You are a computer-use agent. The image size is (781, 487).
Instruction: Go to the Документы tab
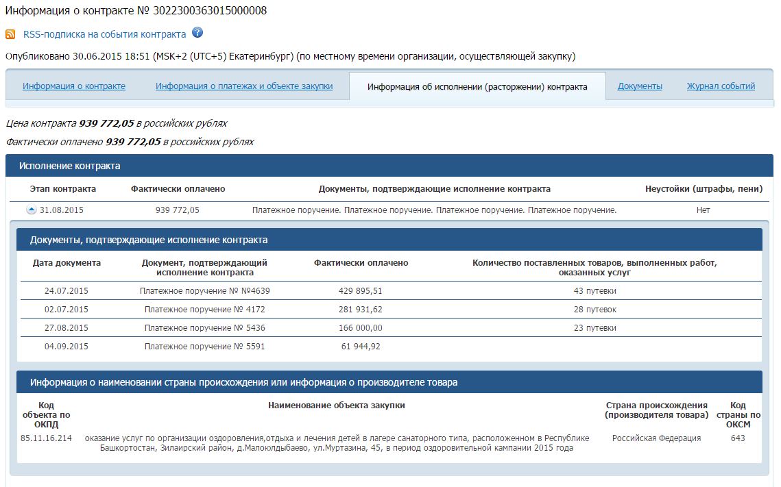640,86
